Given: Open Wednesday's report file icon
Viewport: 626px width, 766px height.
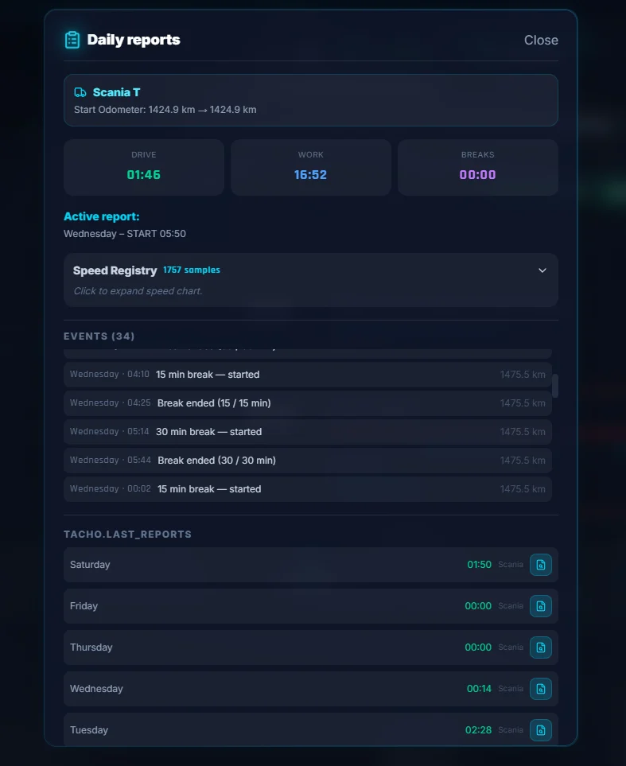Looking at the screenshot, I should point(541,689).
